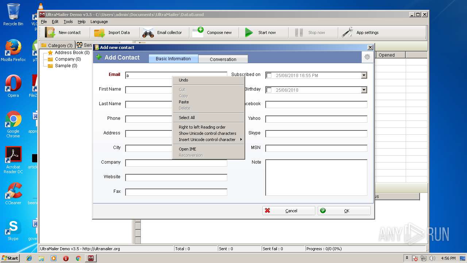Show hidden system tray icons

(407, 258)
